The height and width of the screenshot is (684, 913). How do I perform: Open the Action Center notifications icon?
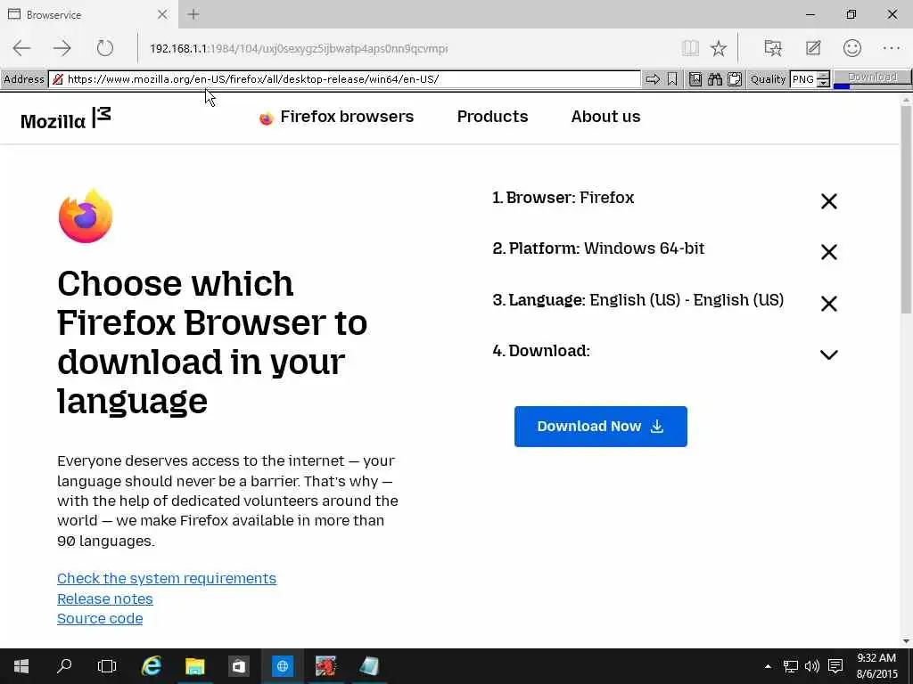(x=835, y=666)
